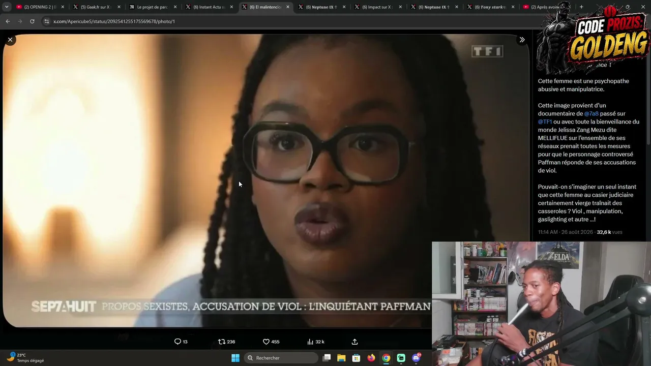Click text "Cette femme est une psychopathe"
The width and height of the screenshot is (651, 366).
583,81
